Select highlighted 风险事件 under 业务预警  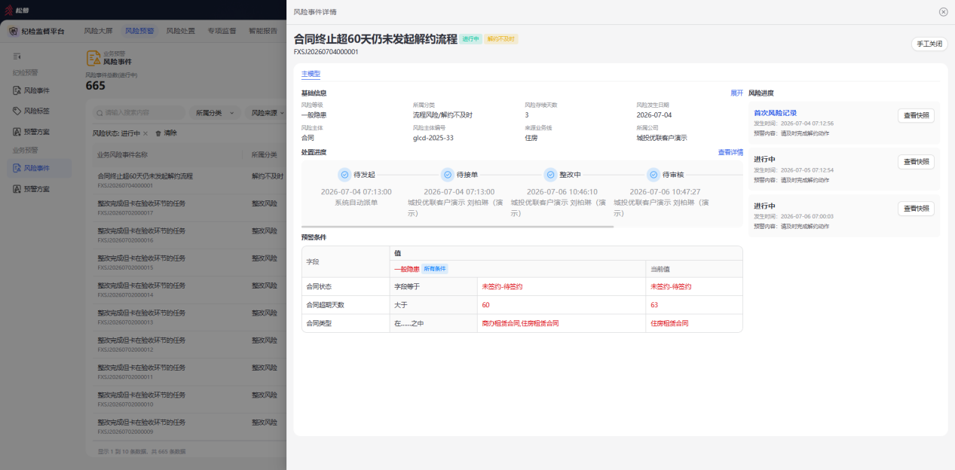point(36,168)
